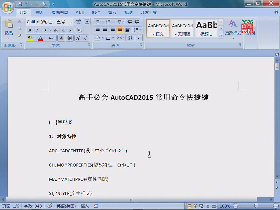Apply paragraph shading fill
The image size is (280, 210).
(98, 38)
